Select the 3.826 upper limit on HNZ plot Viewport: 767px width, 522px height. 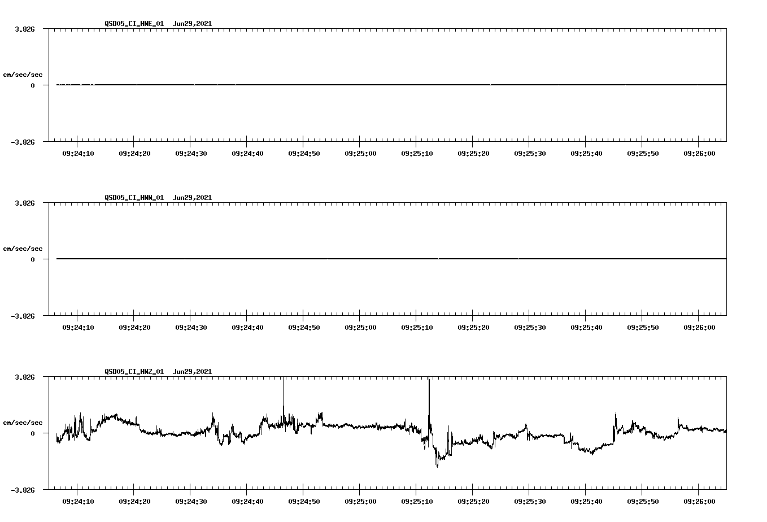[x=25, y=377]
